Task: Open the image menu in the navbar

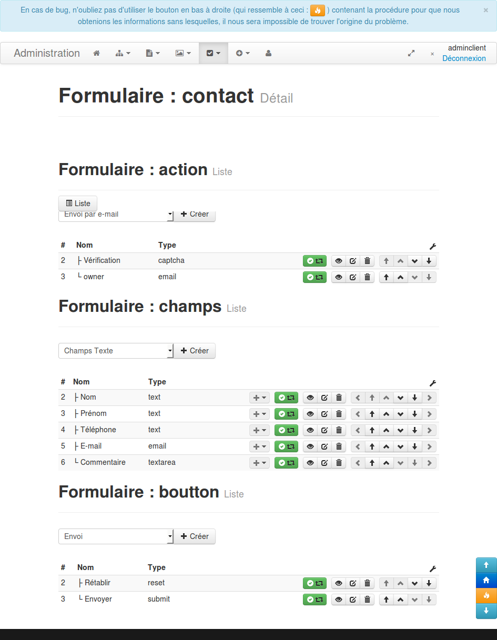Action: click(x=182, y=53)
